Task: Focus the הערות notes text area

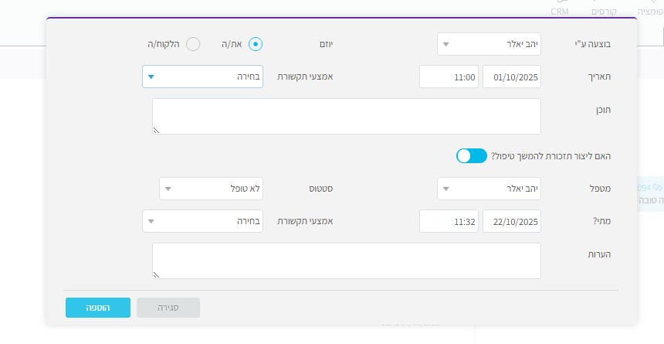Action: pyautogui.click(x=346, y=261)
